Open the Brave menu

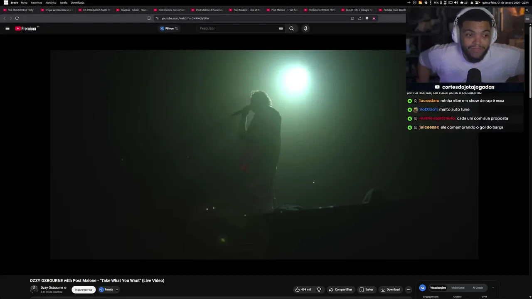point(14,2)
